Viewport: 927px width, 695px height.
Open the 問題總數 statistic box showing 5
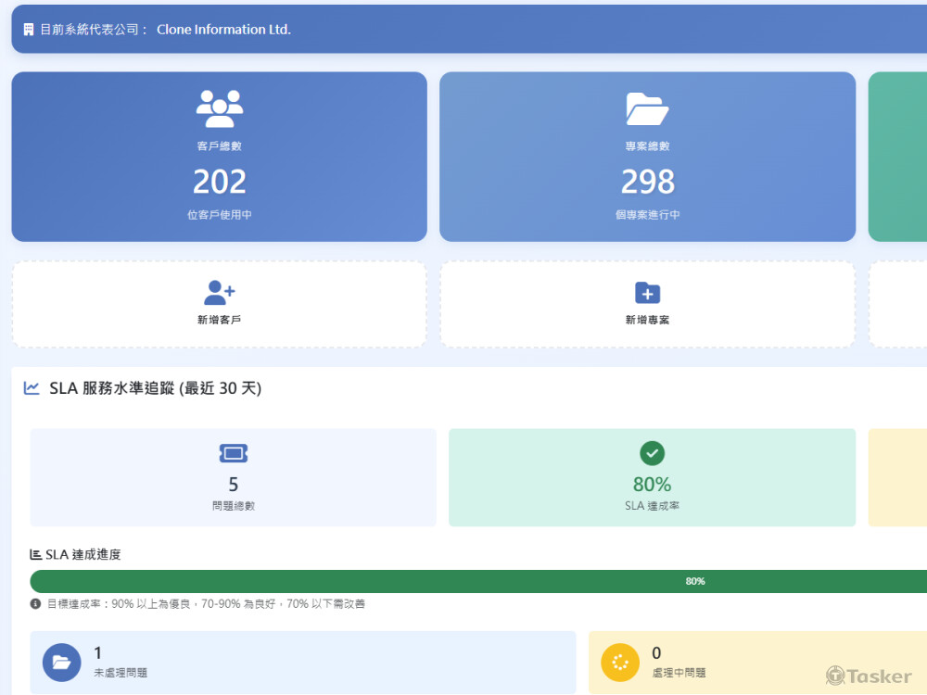click(x=233, y=477)
